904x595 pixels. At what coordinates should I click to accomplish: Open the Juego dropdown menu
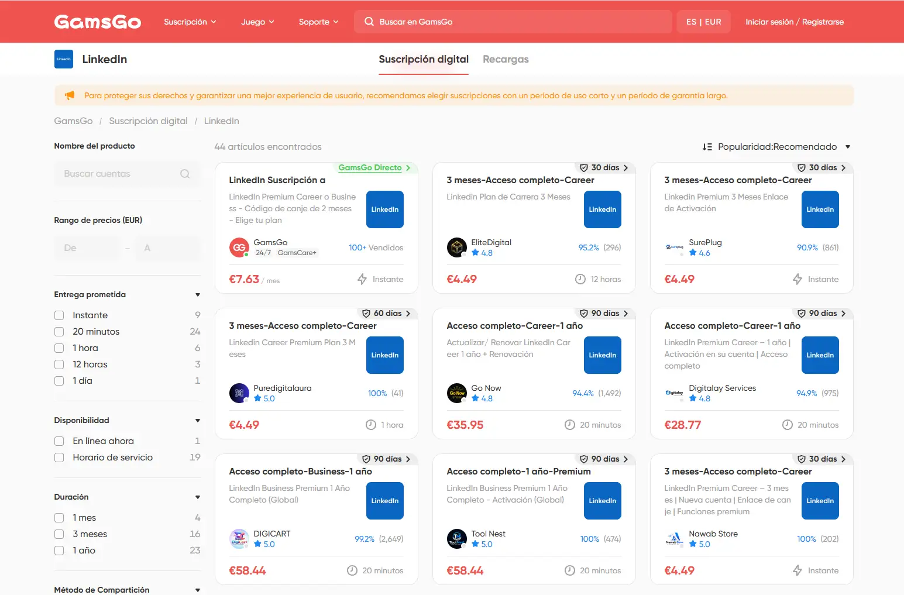click(258, 22)
